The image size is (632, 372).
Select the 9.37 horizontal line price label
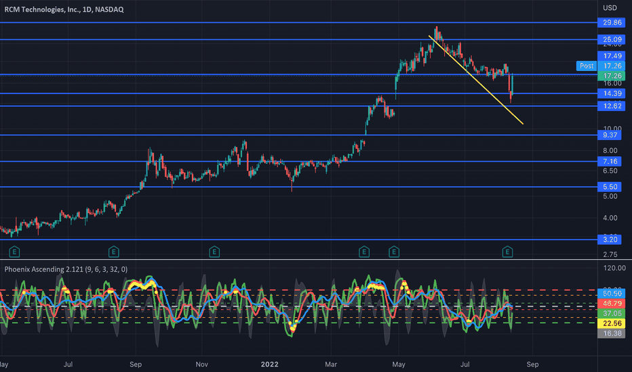[x=610, y=135]
